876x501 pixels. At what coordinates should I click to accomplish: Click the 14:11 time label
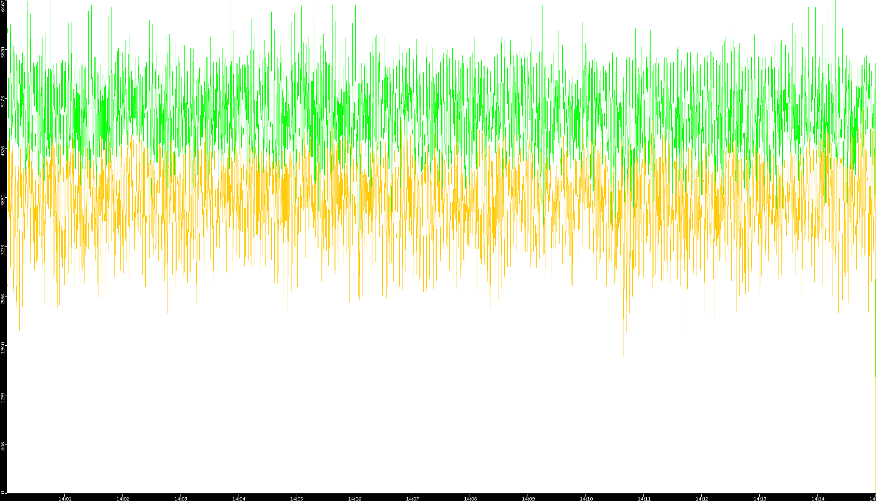[644, 499]
